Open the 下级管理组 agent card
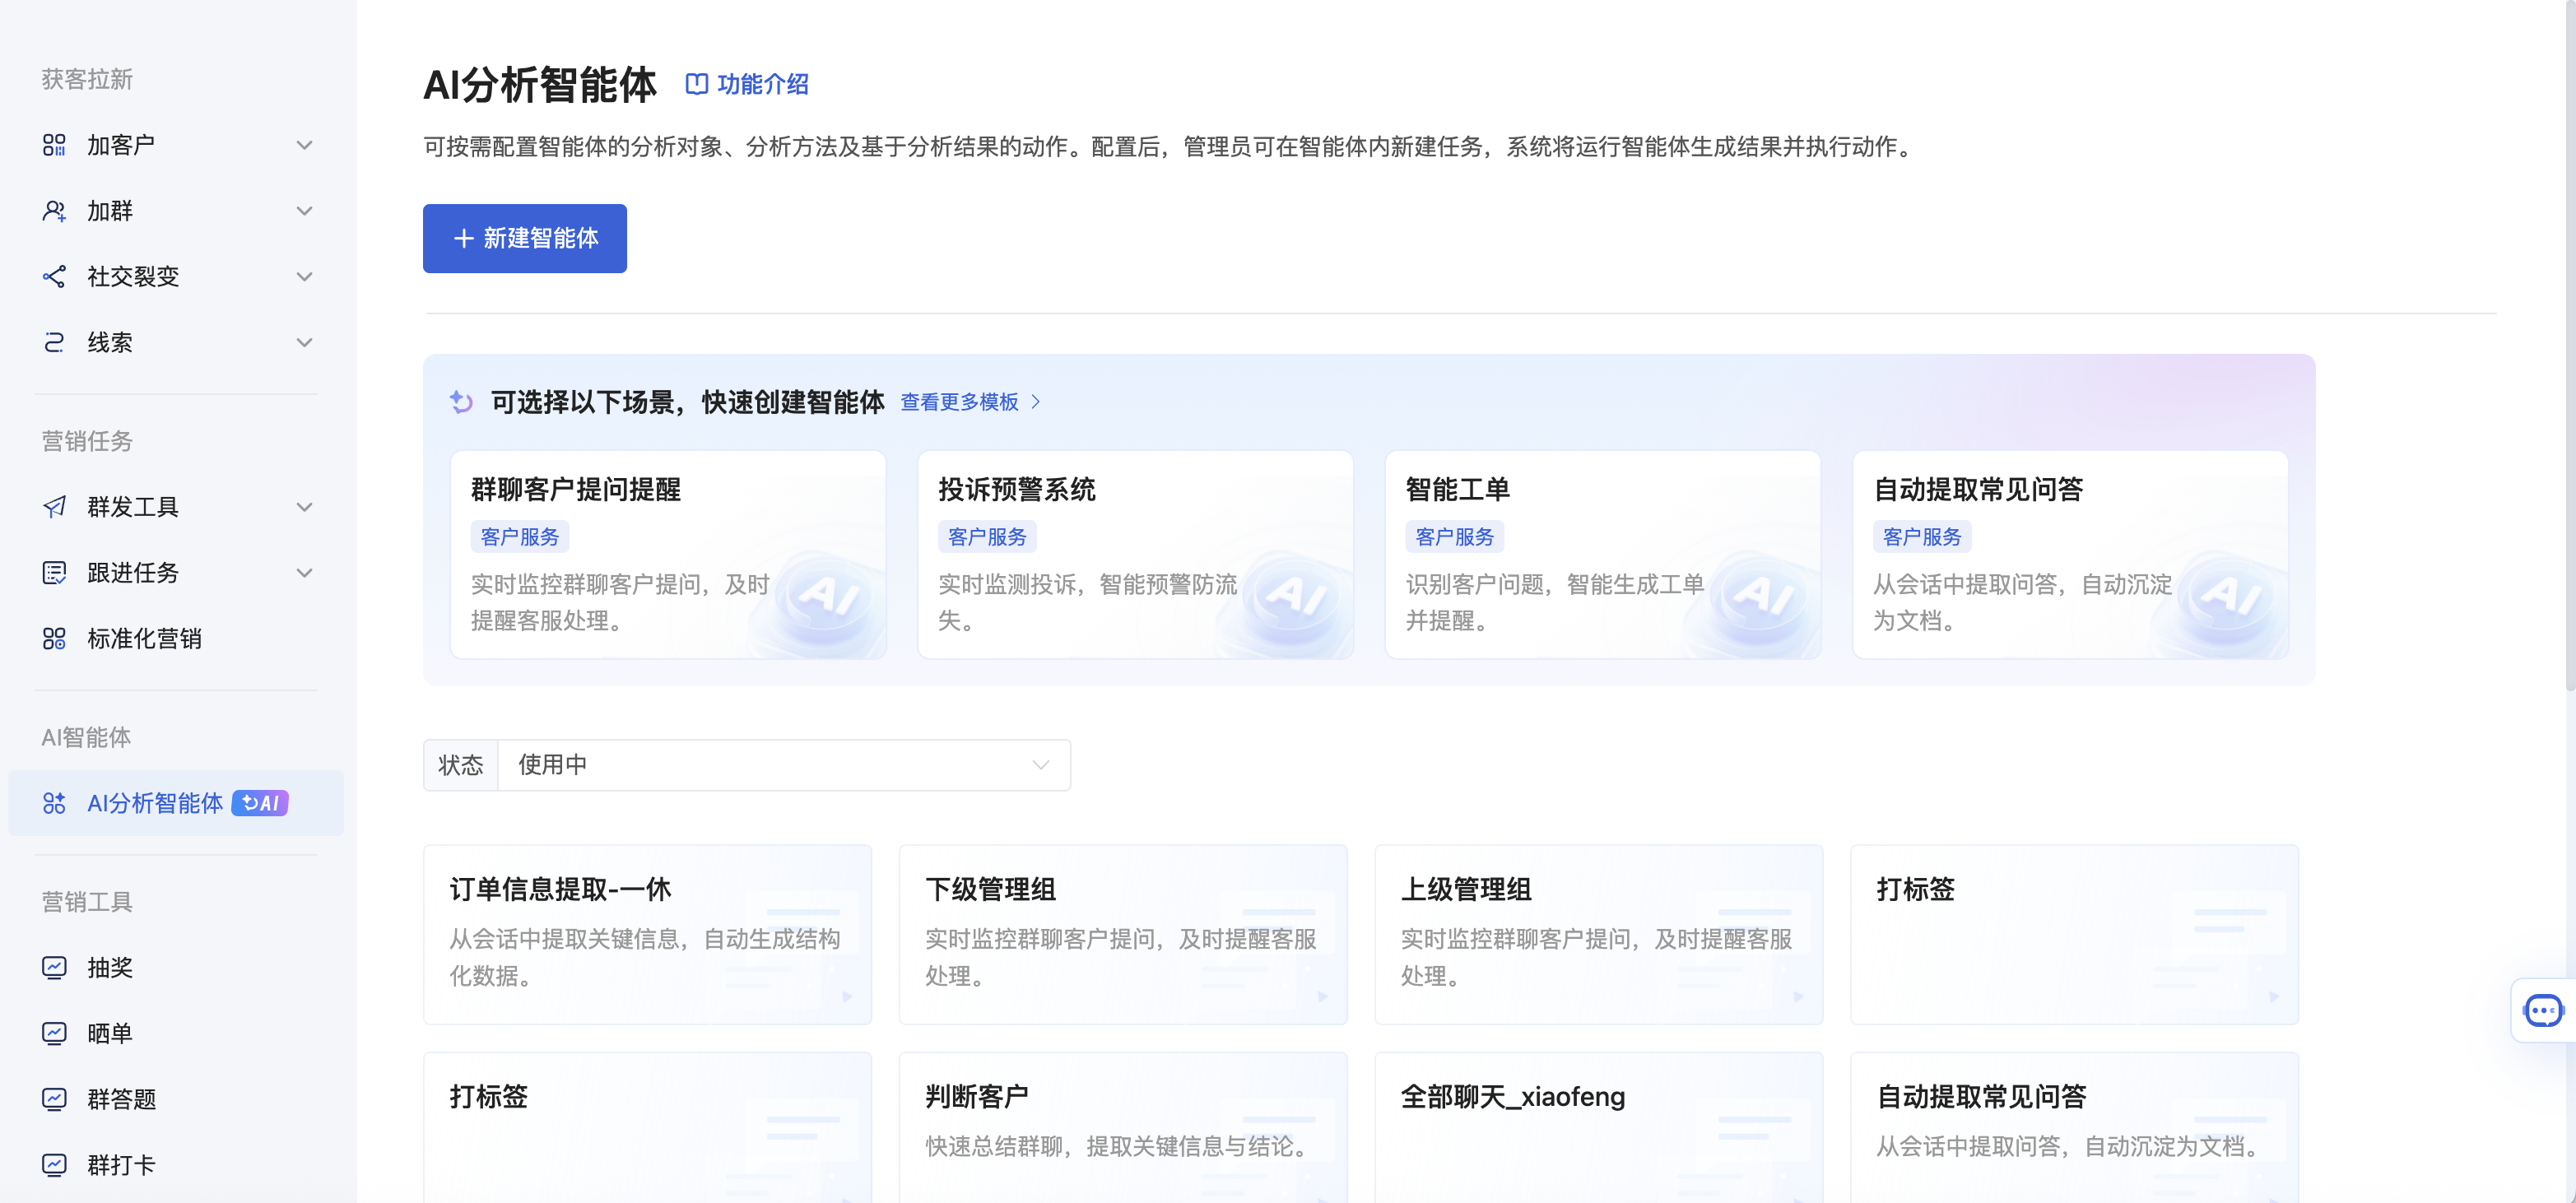The image size is (2576, 1203). 1123,934
